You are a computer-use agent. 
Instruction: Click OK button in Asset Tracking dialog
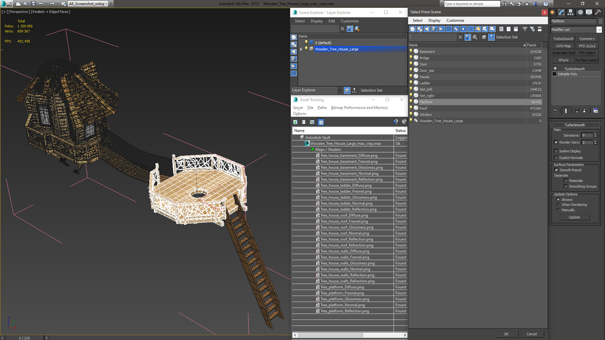point(506,334)
